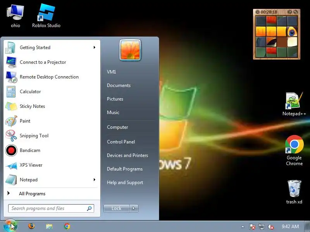Open Help and Support
Viewport: 310px width, 232px height.
pos(125,183)
